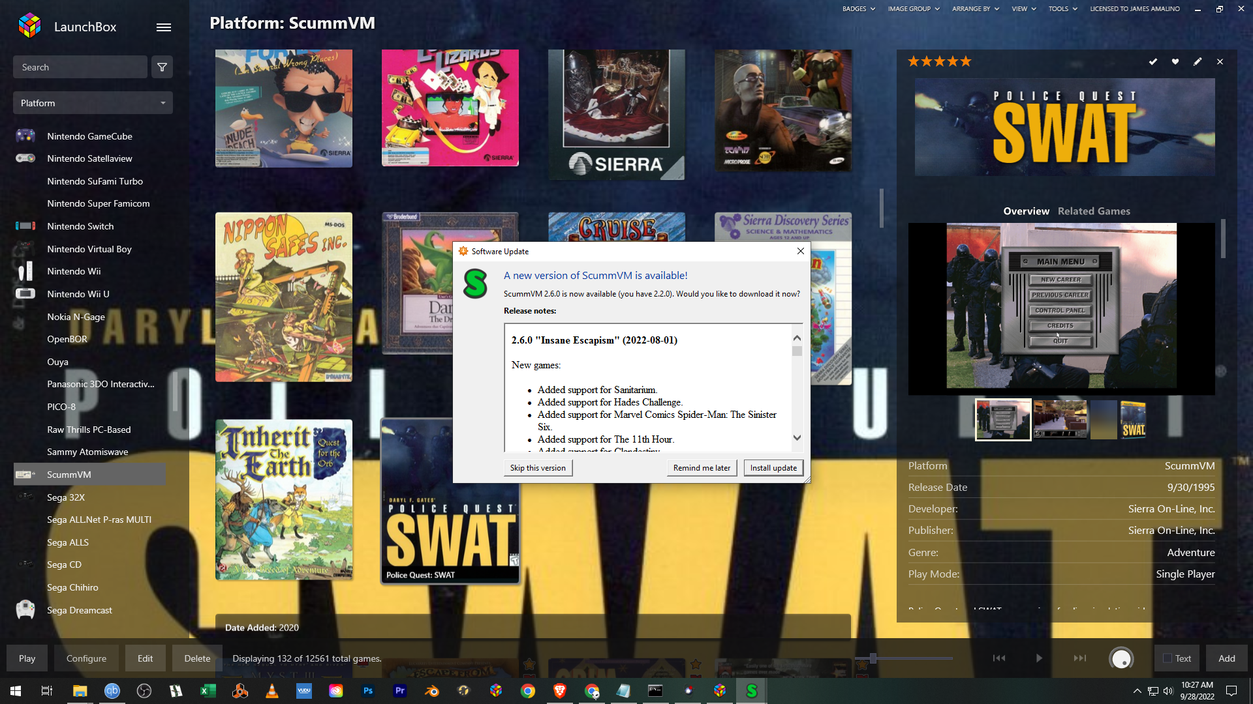Click the Play button

pos(27,658)
